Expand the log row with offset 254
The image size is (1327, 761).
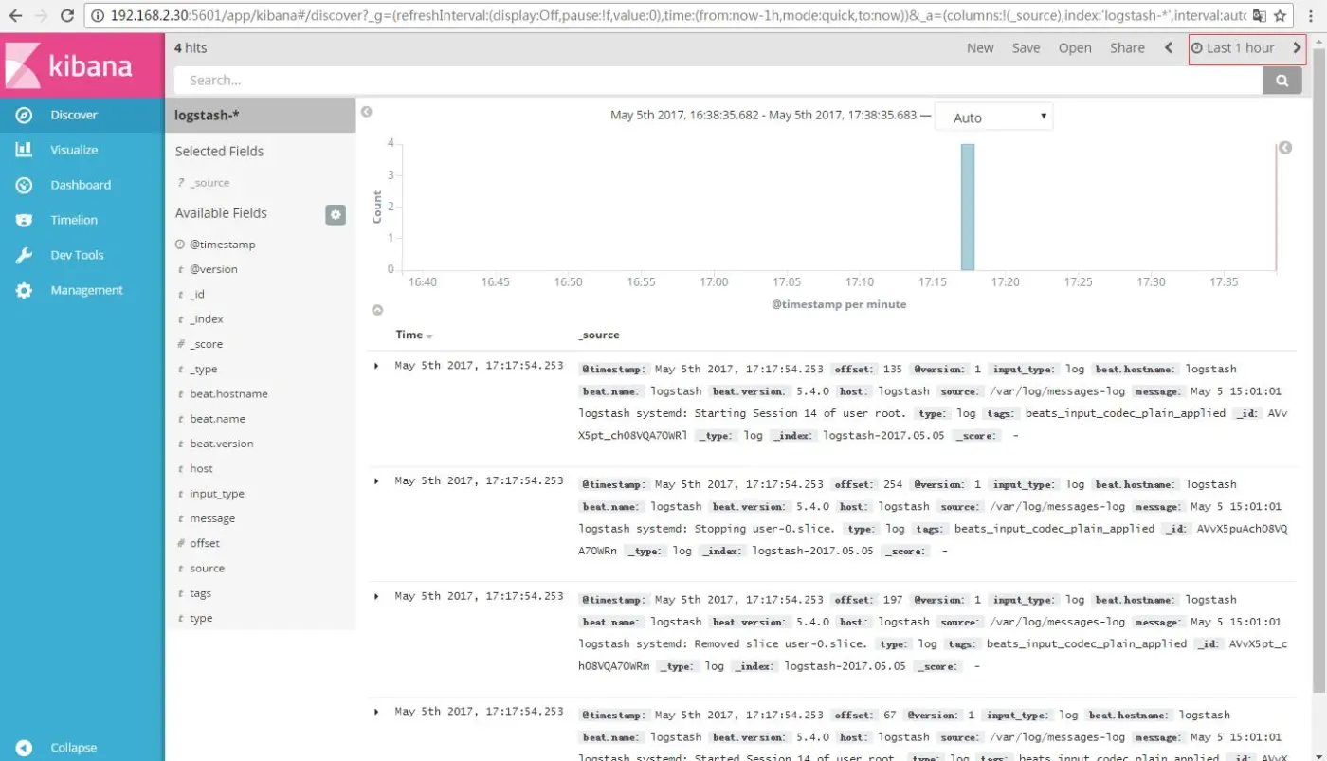(x=376, y=481)
